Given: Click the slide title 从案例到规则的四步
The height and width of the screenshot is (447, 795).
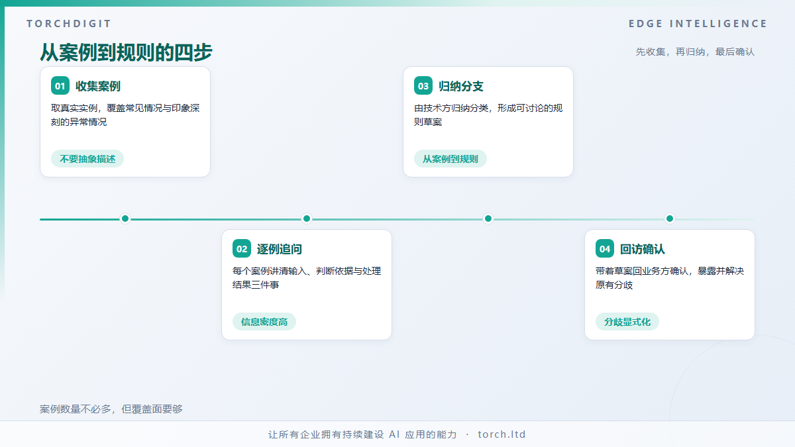Looking at the screenshot, I should click(126, 52).
